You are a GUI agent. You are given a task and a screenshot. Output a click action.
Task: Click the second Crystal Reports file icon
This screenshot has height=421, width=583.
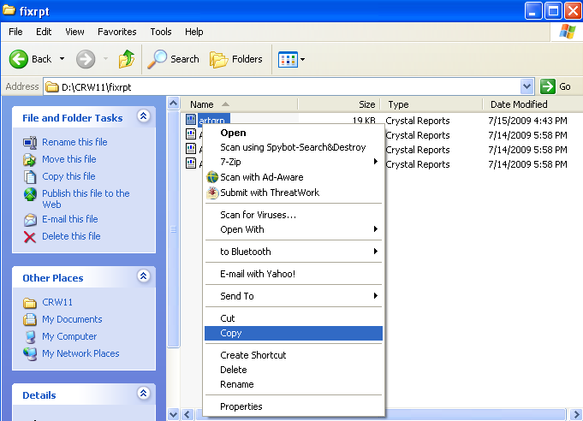191,134
